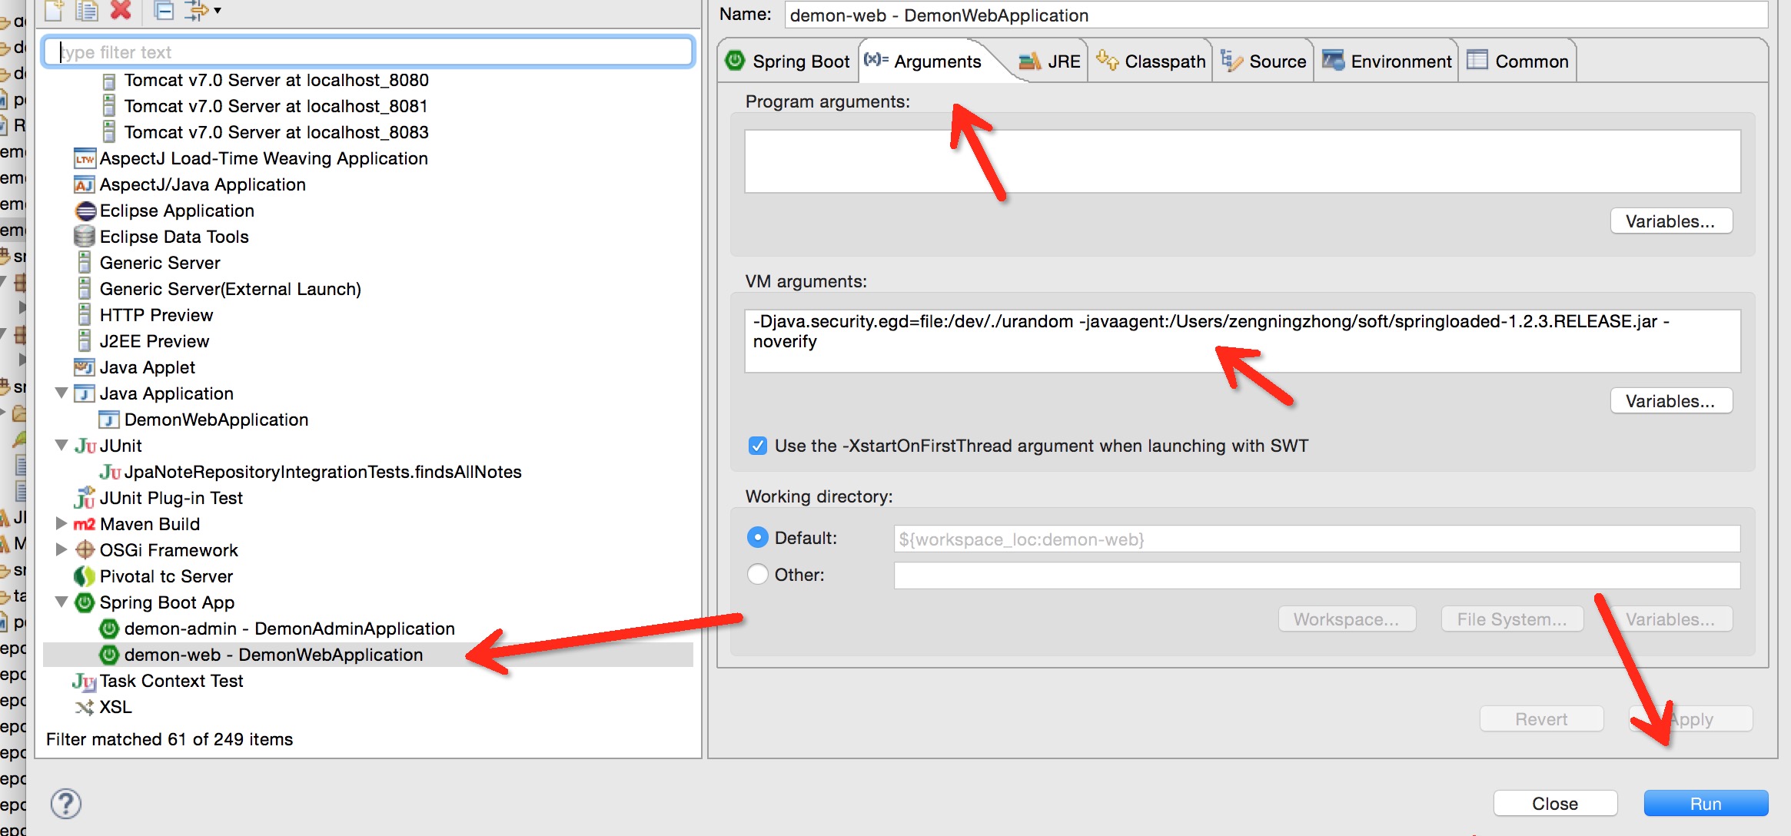Click the Spring Boot App category icon
Image resolution: width=1791 pixels, height=836 pixels.
(85, 602)
